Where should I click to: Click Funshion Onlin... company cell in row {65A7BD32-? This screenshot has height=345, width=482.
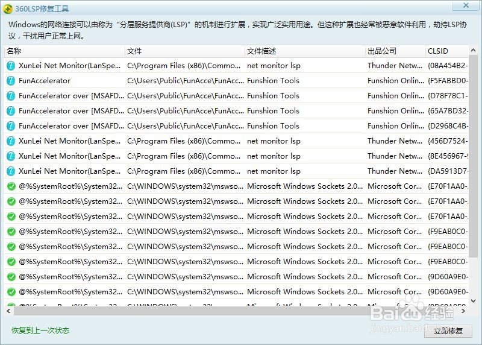coord(396,111)
